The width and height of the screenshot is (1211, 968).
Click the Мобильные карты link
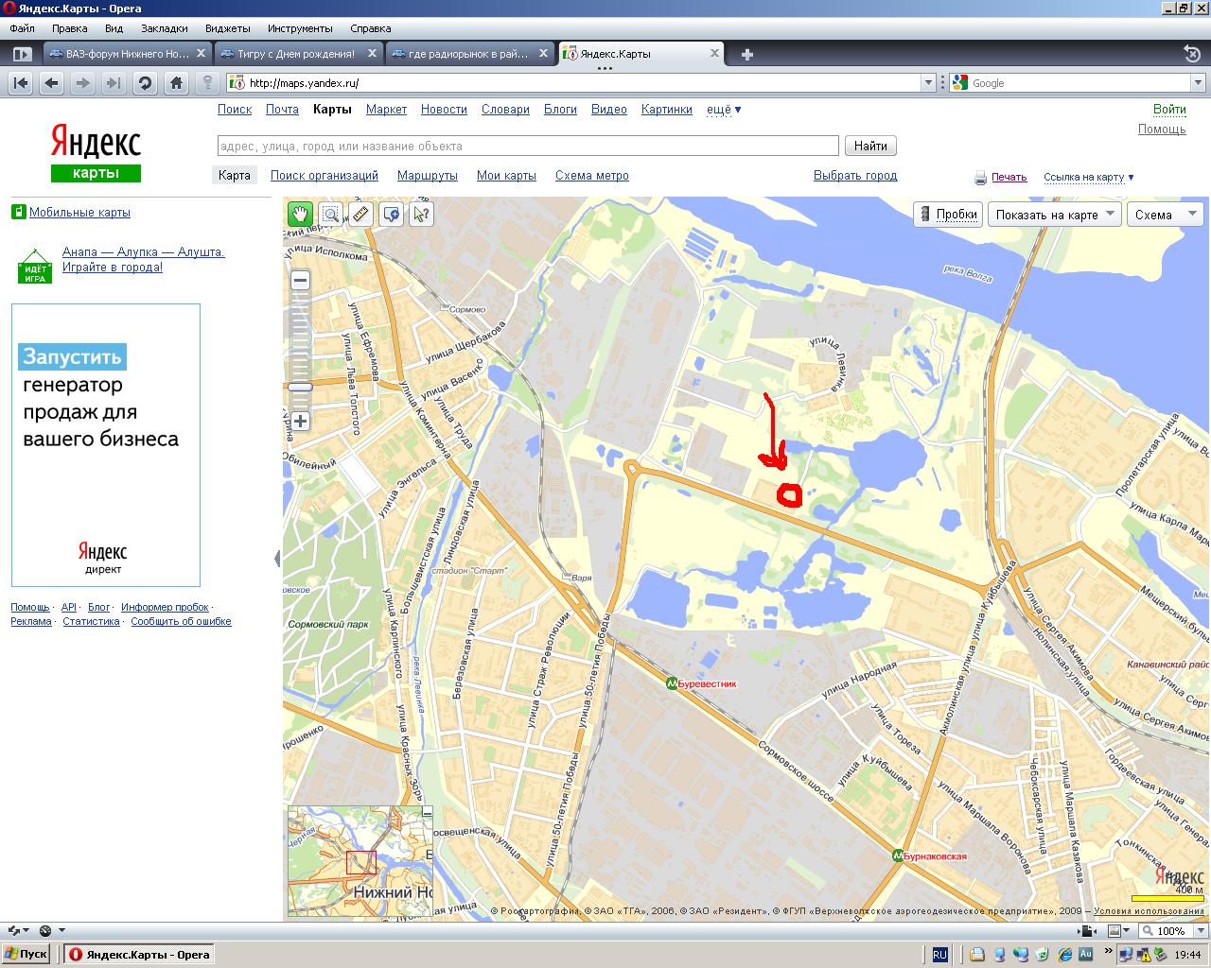point(79,213)
